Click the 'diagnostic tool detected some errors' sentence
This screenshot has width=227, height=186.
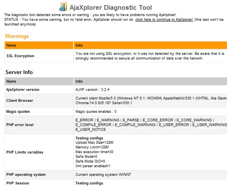(x=90, y=15)
